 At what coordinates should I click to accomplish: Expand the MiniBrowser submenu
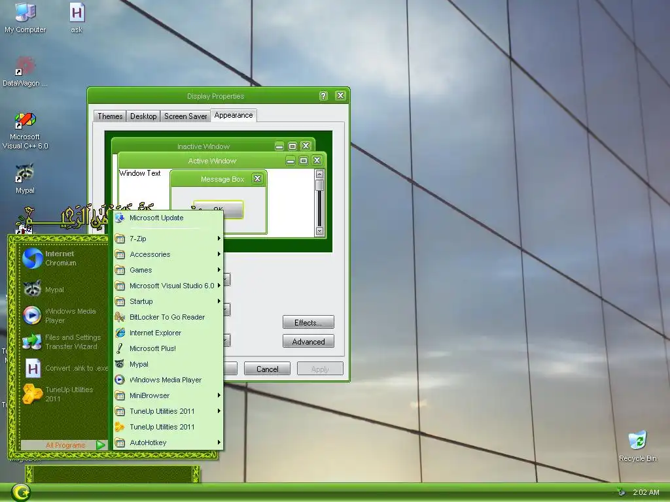168,395
